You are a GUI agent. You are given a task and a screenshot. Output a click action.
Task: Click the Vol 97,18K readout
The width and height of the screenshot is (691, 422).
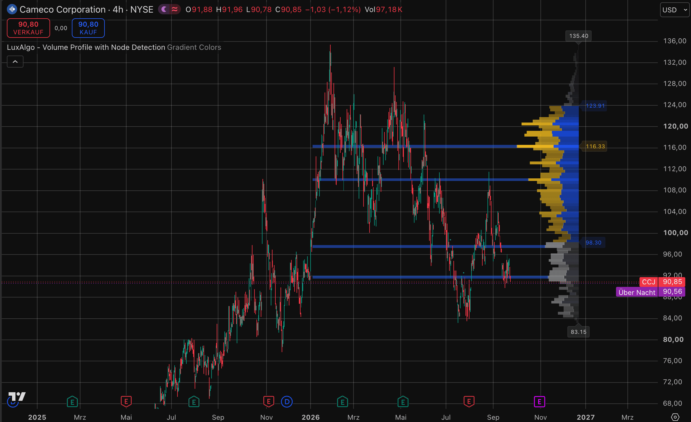384,9
